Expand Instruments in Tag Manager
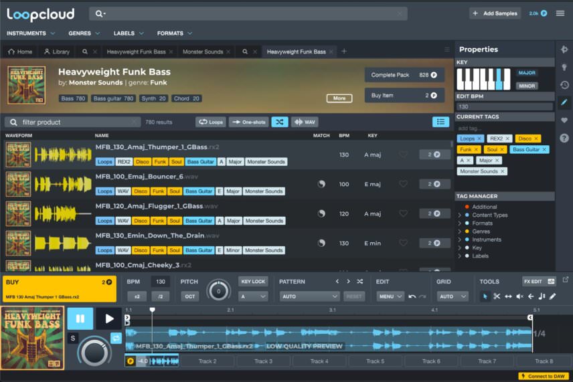The width and height of the screenshot is (573, 382). point(459,240)
